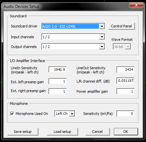146x142 pixels.
Task: Confirm settings with the OK button
Action: point(126,132)
